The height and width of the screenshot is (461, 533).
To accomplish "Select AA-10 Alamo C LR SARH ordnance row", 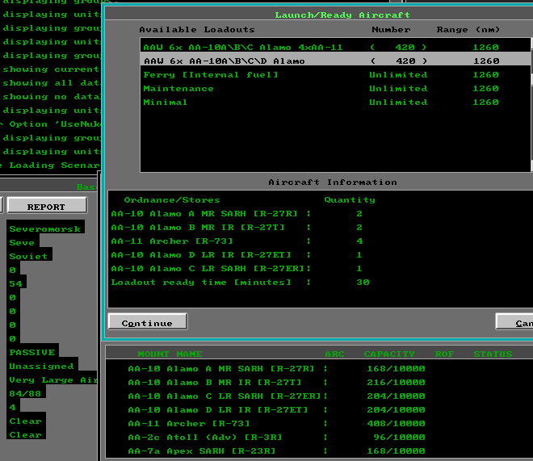I will pos(237,268).
